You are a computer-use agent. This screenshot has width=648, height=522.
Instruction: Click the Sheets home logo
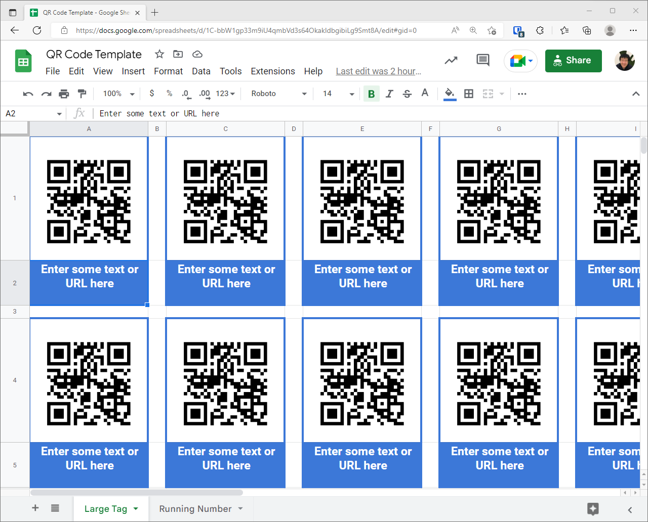[23, 61]
